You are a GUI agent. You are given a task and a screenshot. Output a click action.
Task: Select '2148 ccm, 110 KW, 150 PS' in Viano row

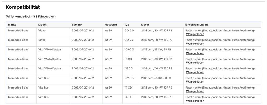[x=157, y=40]
